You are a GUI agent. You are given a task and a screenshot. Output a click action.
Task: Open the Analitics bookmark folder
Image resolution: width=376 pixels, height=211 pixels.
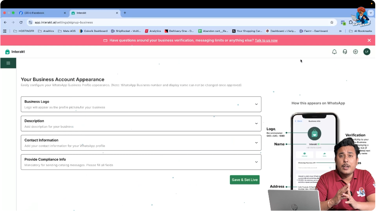[46, 31]
